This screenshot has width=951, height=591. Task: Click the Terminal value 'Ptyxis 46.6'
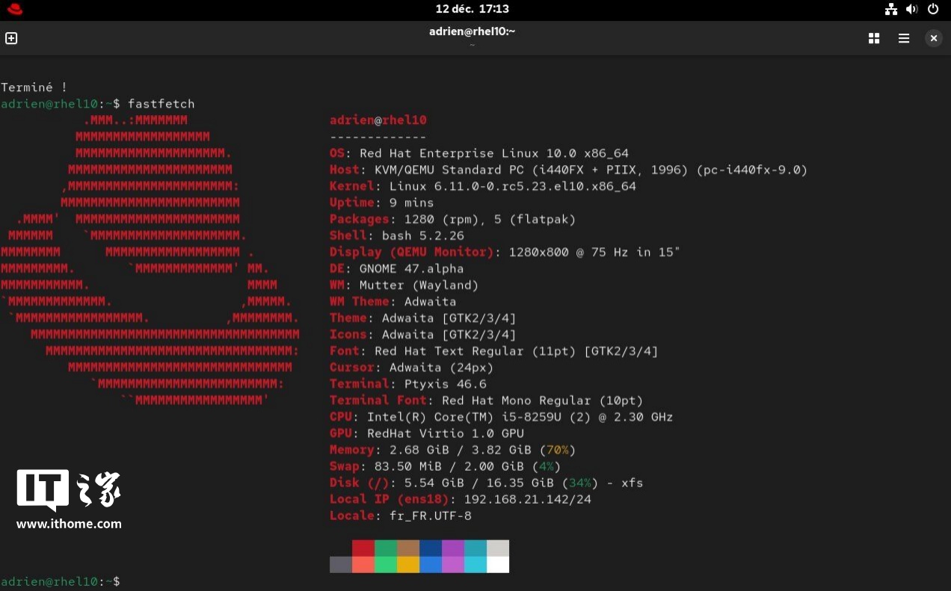(x=446, y=384)
